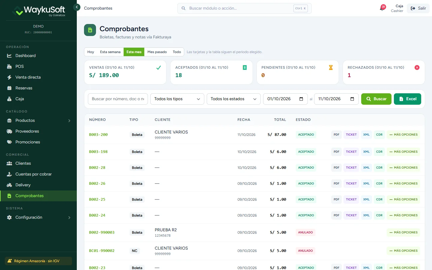
Task: Collapse the sidebar with the chevron button
Action: pyautogui.click(x=77, y=7)
